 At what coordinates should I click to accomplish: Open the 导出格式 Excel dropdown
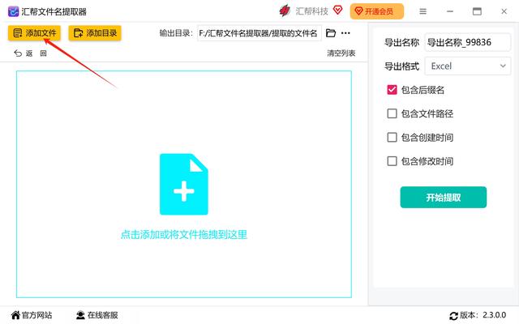[467, 66]
